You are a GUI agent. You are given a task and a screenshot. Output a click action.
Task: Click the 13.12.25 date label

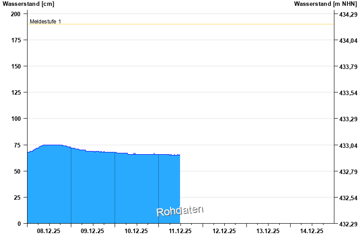click(x=268, y=231)
